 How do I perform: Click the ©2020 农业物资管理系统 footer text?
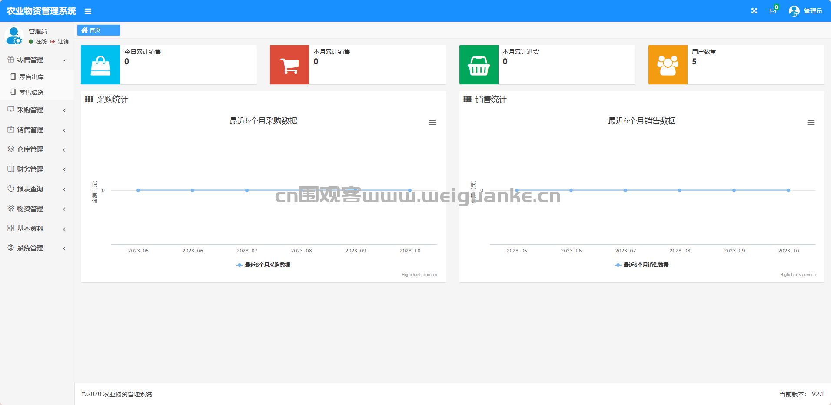click(117, 394)
